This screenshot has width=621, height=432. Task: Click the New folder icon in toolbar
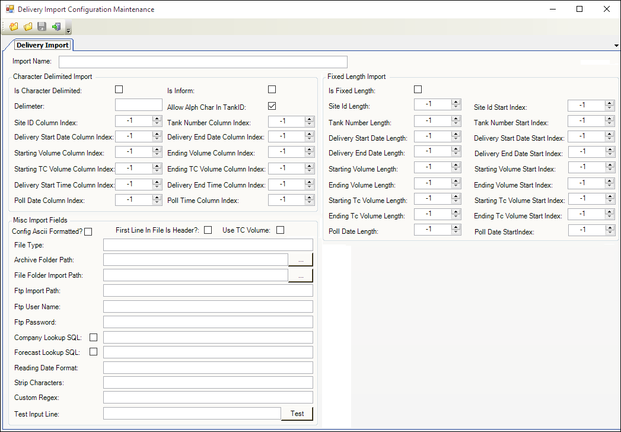coord(14,27)
